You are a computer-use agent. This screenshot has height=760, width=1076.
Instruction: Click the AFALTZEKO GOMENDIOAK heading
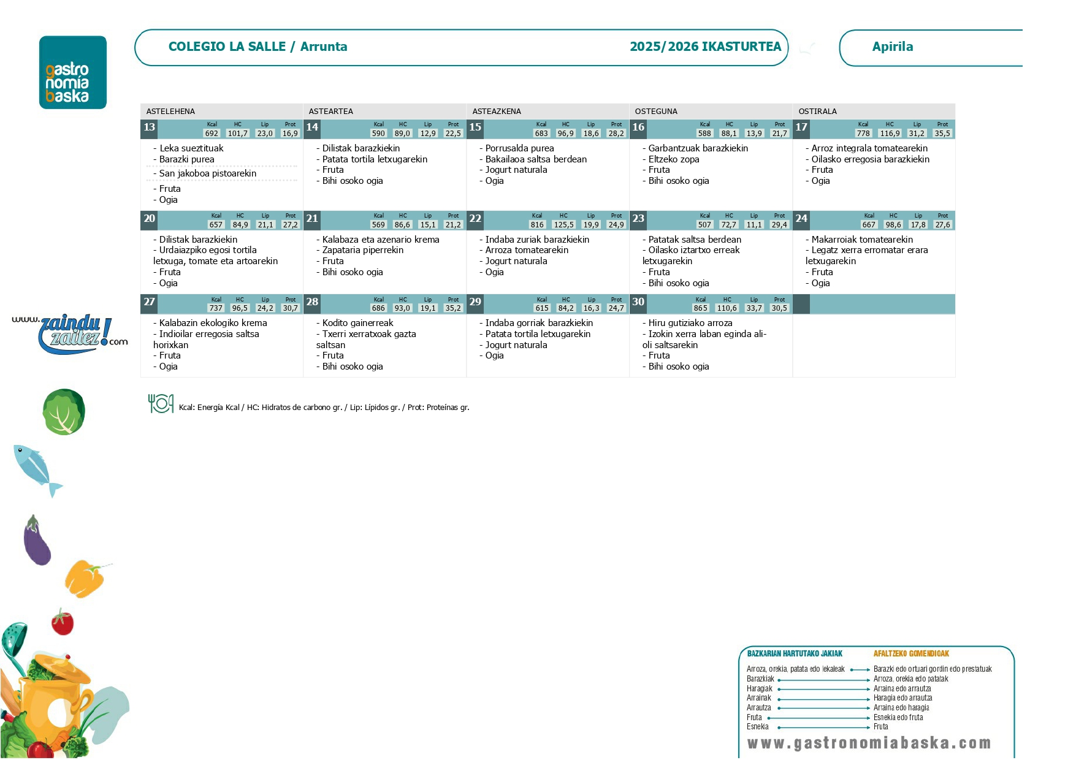911,654
